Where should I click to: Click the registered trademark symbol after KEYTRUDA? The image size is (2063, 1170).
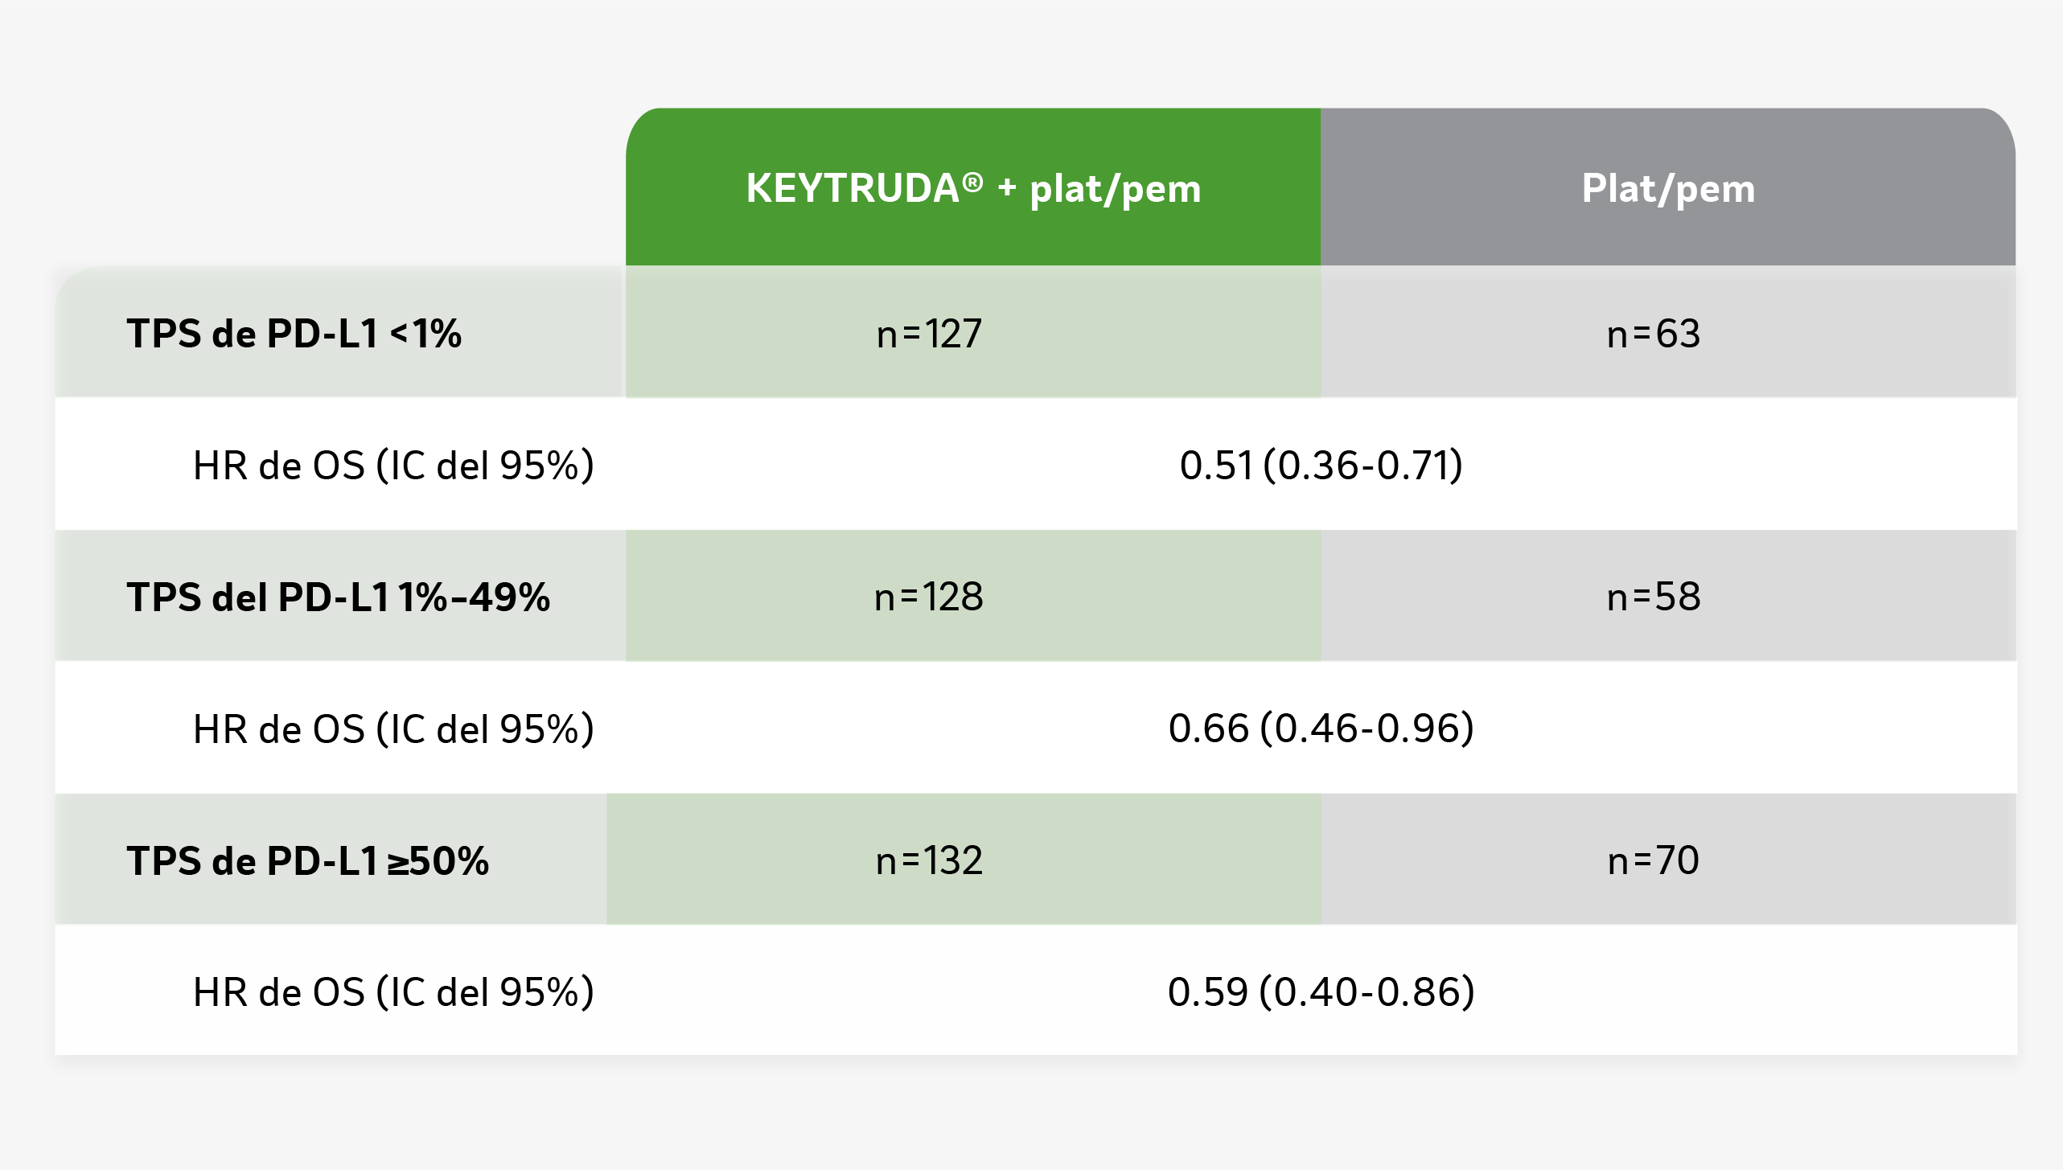[x=973, y=183]
